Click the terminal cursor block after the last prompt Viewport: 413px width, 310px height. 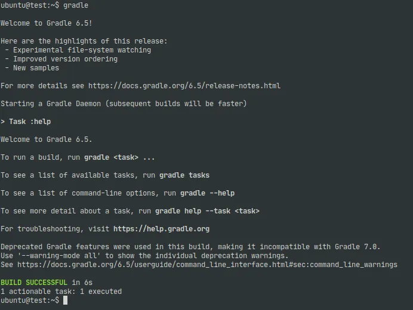pyautogui.click(x=65, y=300)
